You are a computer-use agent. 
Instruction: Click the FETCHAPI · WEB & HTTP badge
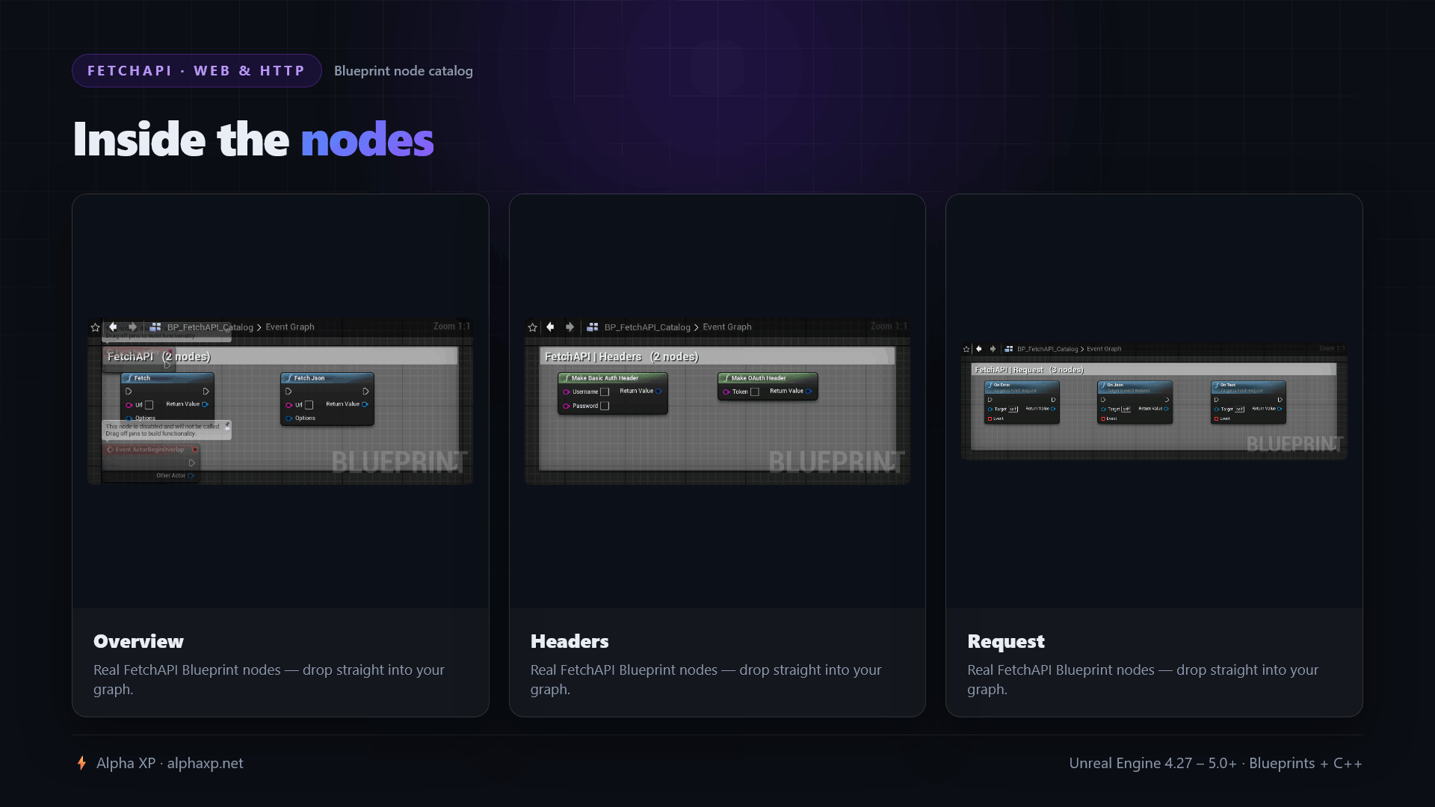point(197,70)
